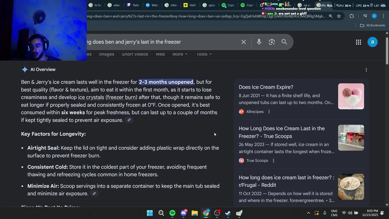Switch to the 'Hell's' browser tab
The image size is (389, 219).
tap(190, 5)
